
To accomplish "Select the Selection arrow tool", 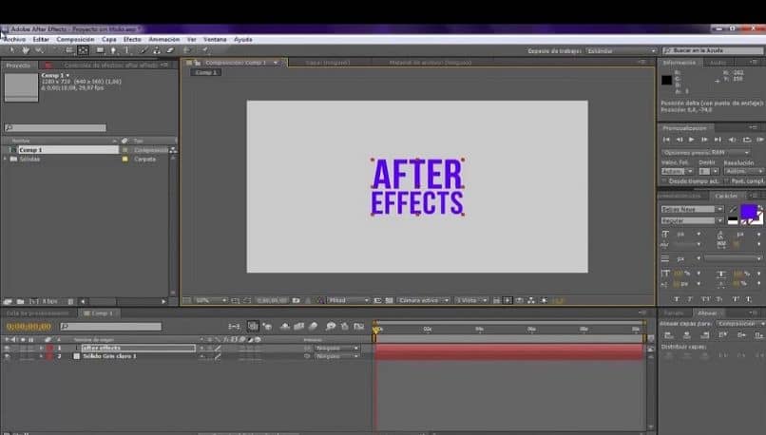I will (12, 50).
